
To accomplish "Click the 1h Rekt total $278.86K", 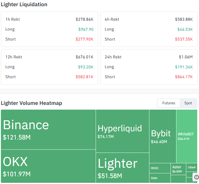I will [84, 19].
